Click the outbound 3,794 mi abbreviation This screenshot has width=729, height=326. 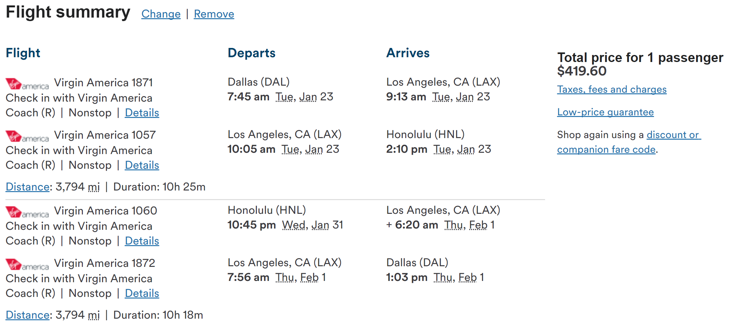[x=94, y=187]
